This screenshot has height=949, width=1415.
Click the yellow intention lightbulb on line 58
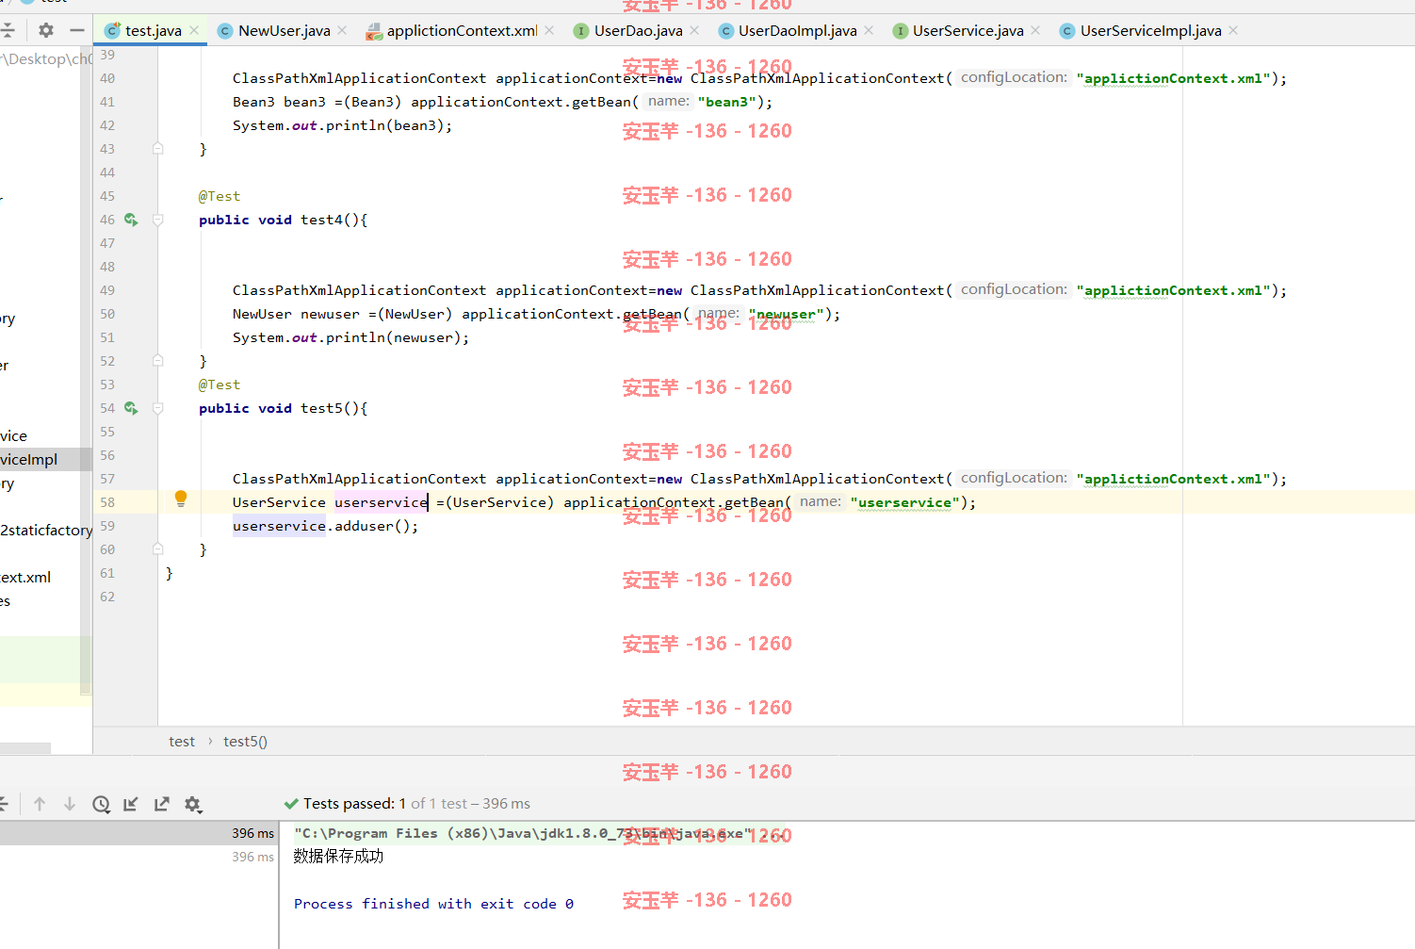point(181,499)
